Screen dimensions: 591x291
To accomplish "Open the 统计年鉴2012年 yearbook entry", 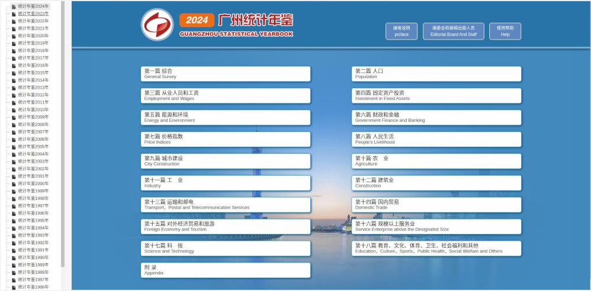I will point(33,95).
